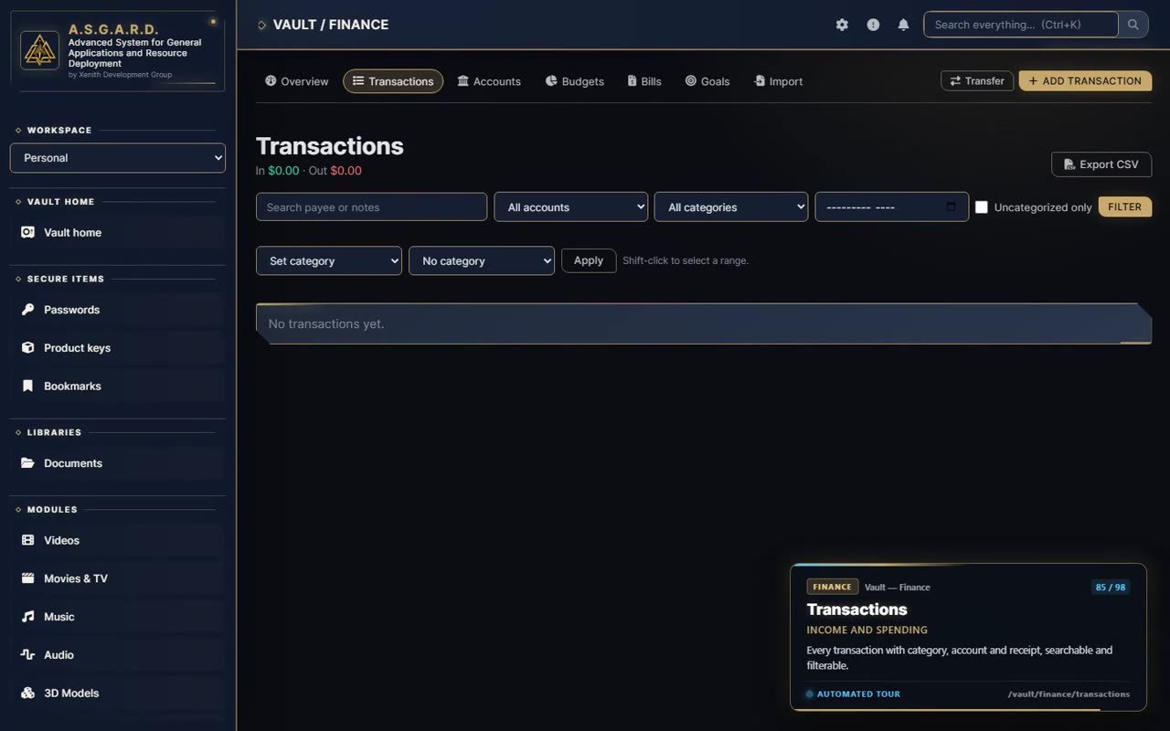The height and width of the screenshot is (731, 1170).
Task: Open the Workspace dropdown showing Personal
Action: coord(118,158)
